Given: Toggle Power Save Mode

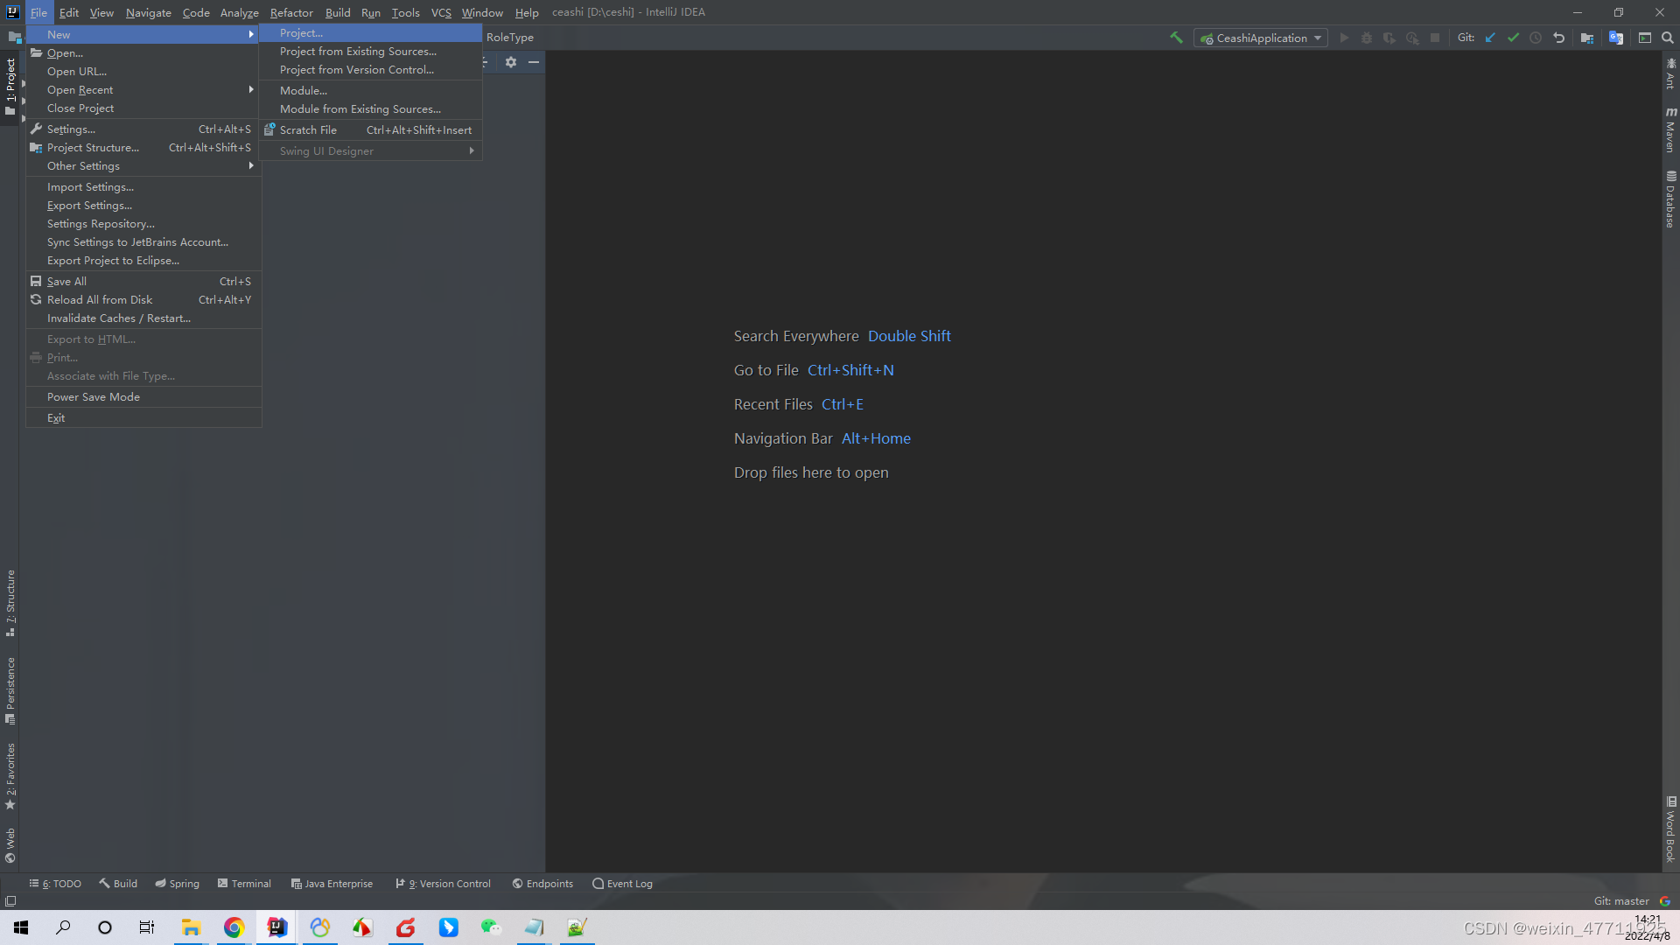Looking at the screenshot, I should 143,397.
